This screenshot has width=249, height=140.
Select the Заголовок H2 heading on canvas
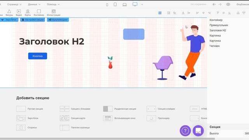point(52,42)
